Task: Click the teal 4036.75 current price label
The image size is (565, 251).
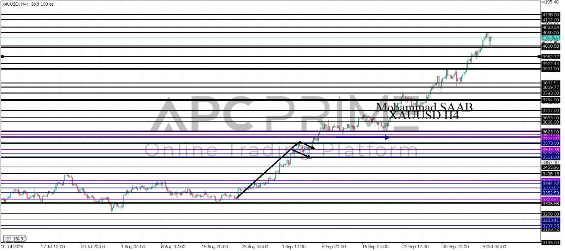Action: (551, 38)
